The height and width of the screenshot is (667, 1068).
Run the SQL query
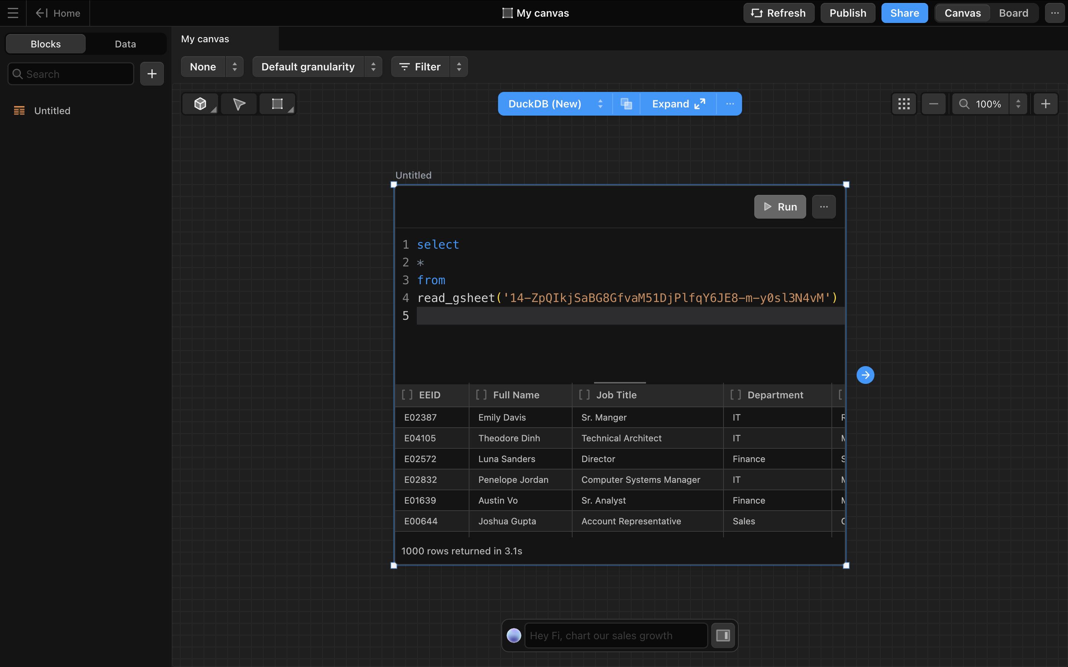pyautogui.click(x=779, y=207)
